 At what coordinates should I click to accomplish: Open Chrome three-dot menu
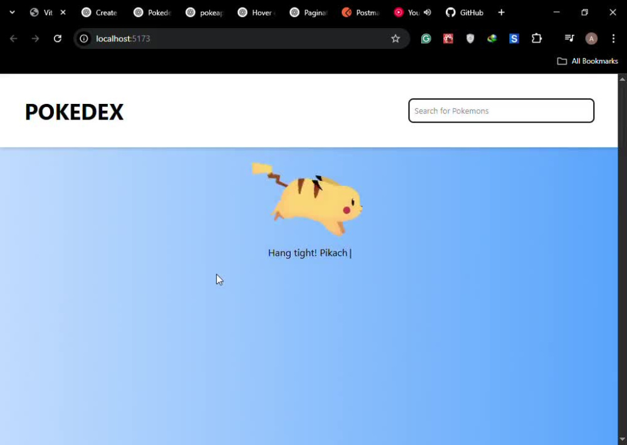(x=613, y=38)
